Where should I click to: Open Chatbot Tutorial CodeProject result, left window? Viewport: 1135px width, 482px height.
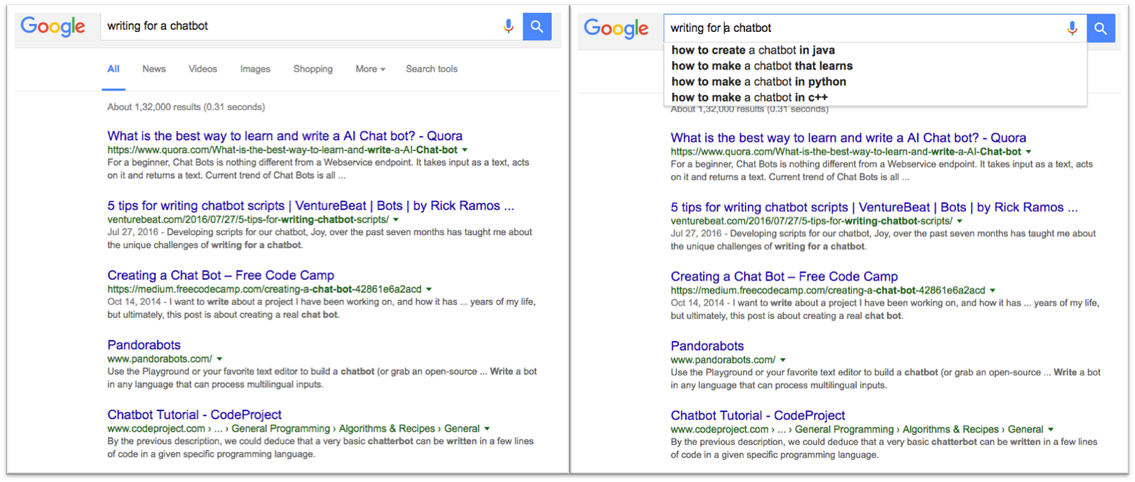click(x=194, y=415)
